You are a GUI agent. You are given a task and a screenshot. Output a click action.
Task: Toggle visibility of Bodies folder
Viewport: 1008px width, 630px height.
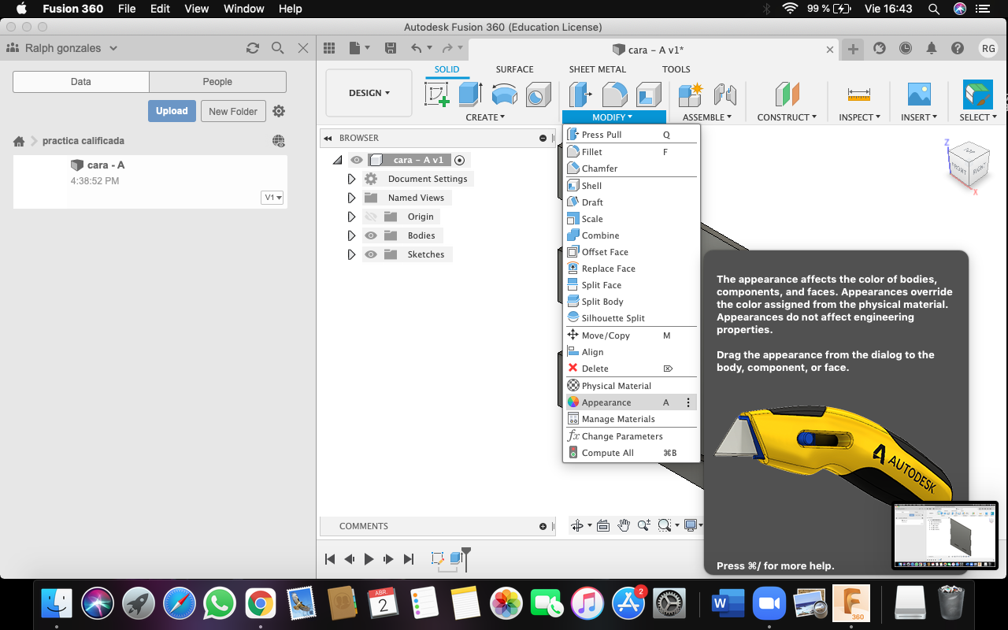371,235
